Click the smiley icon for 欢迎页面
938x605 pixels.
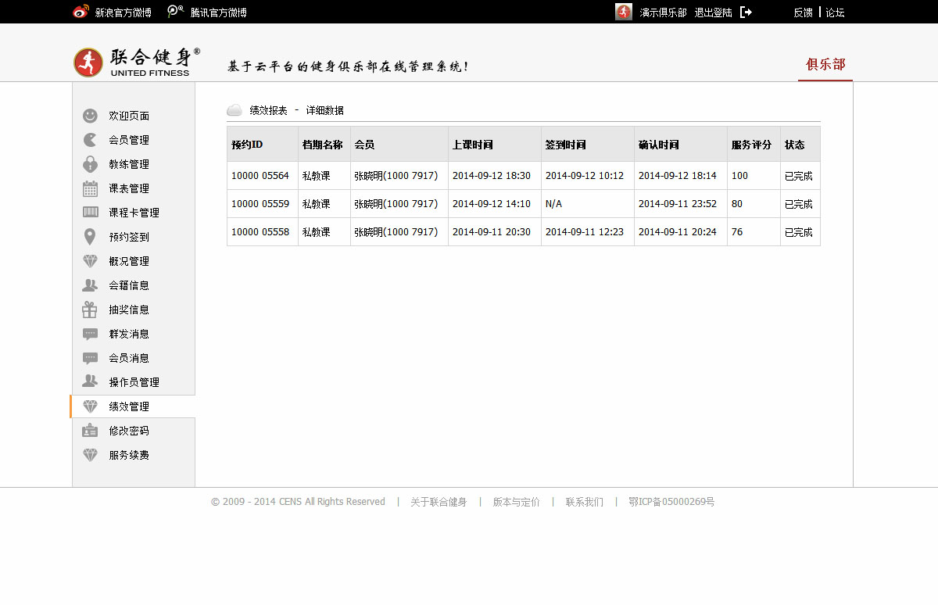point(90,116)
